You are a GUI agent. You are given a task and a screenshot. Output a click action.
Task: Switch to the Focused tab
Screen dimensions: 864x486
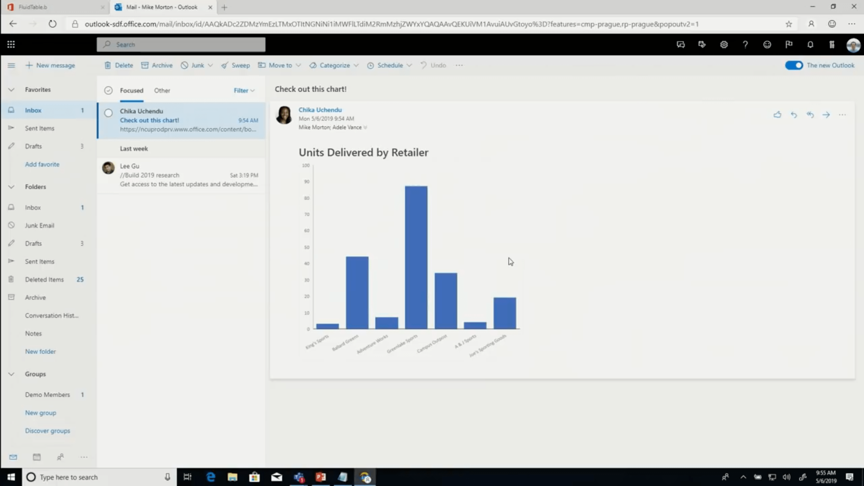pyautogui.click(x=132, y=90)
